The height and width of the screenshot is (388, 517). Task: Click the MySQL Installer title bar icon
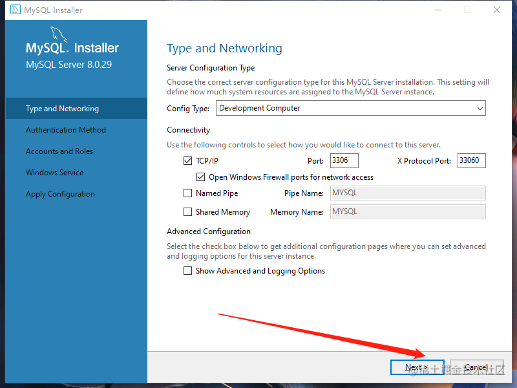[x=15, y=10]
